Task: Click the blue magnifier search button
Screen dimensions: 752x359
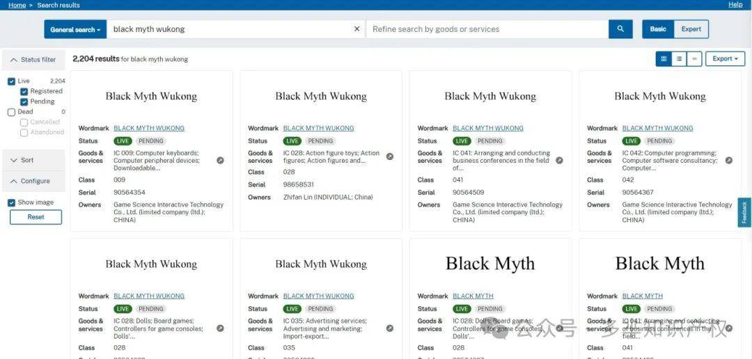Action: (x=620, y=29)
